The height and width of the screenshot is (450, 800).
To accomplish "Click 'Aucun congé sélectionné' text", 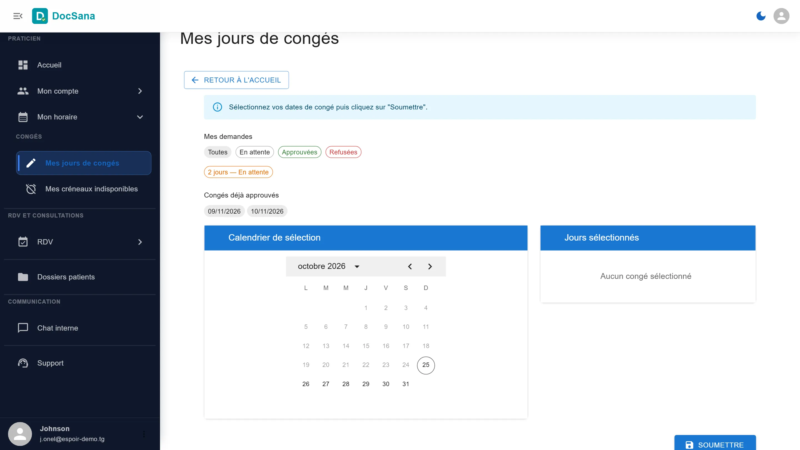I will tap(646, 276).
